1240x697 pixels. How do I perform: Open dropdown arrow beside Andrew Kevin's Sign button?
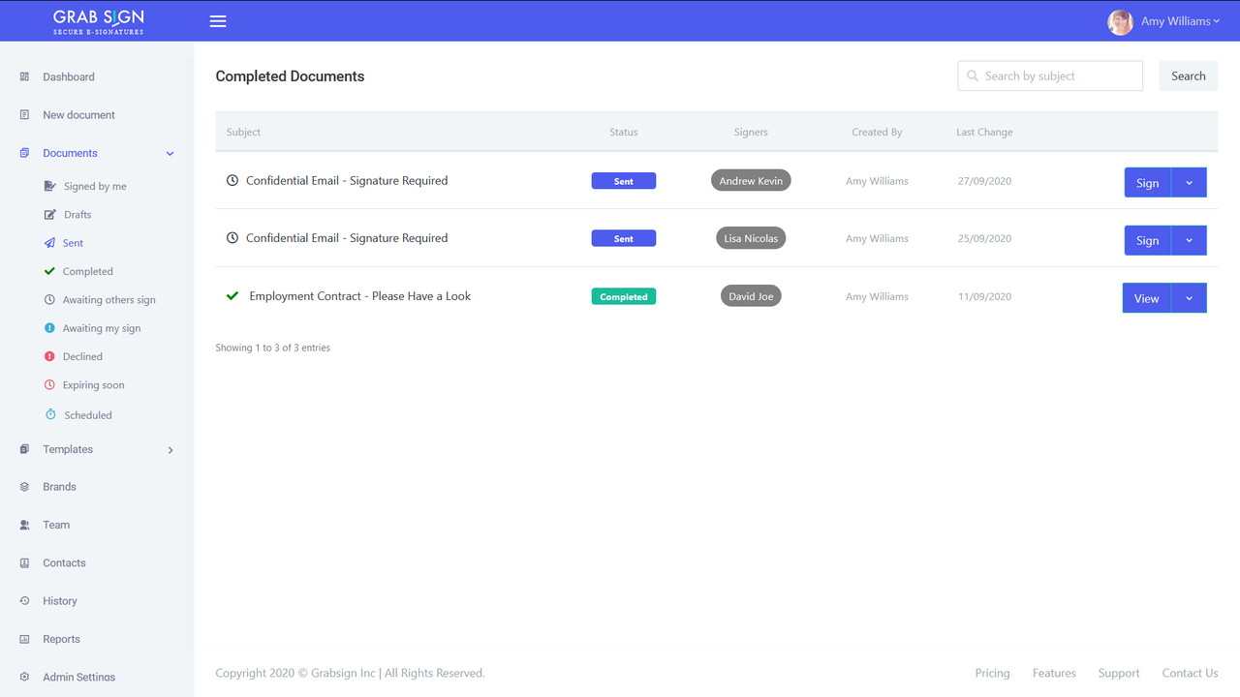click(1189, 183)
